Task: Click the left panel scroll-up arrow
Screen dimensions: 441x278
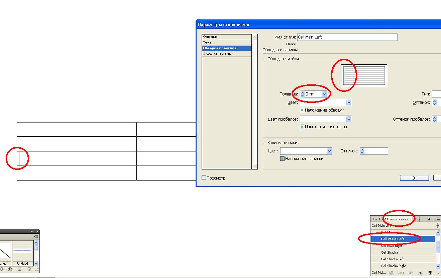Action: (37, 242)
